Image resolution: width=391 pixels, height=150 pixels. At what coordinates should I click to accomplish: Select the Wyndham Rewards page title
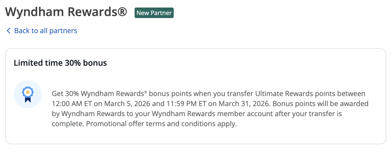pos(66,12)
